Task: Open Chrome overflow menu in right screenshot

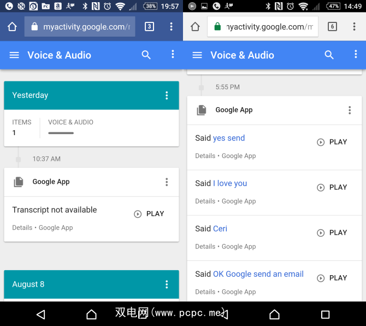Action: 354,26
